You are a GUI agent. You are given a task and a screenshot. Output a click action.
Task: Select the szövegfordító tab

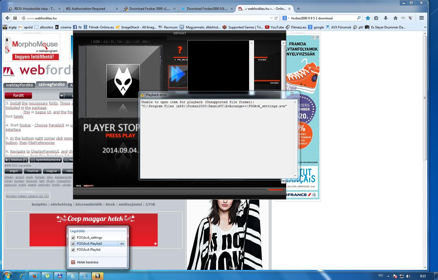pos(51,85)
